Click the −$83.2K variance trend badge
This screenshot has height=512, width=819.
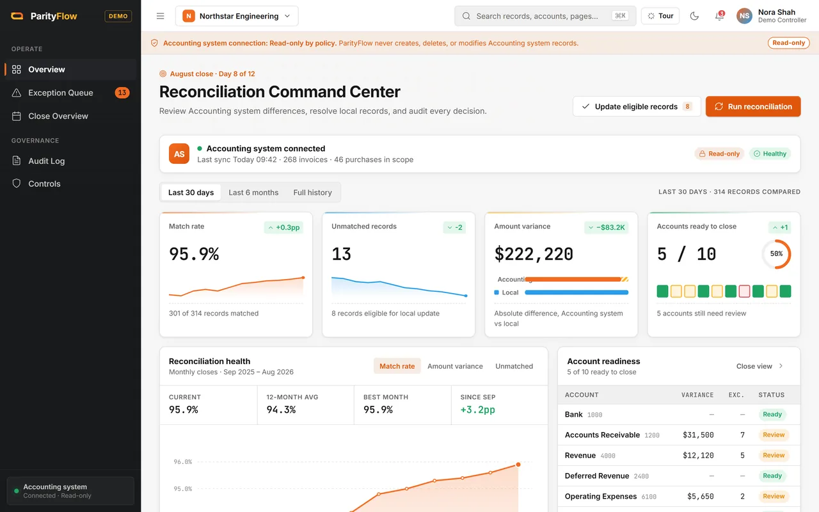point(606,227)
